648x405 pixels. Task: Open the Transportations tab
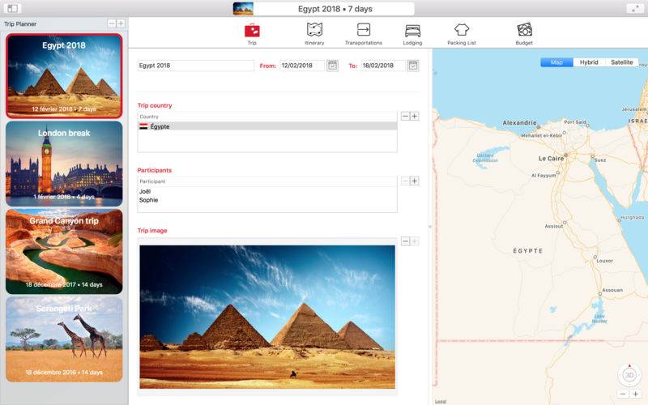click(x=363, y=34)
